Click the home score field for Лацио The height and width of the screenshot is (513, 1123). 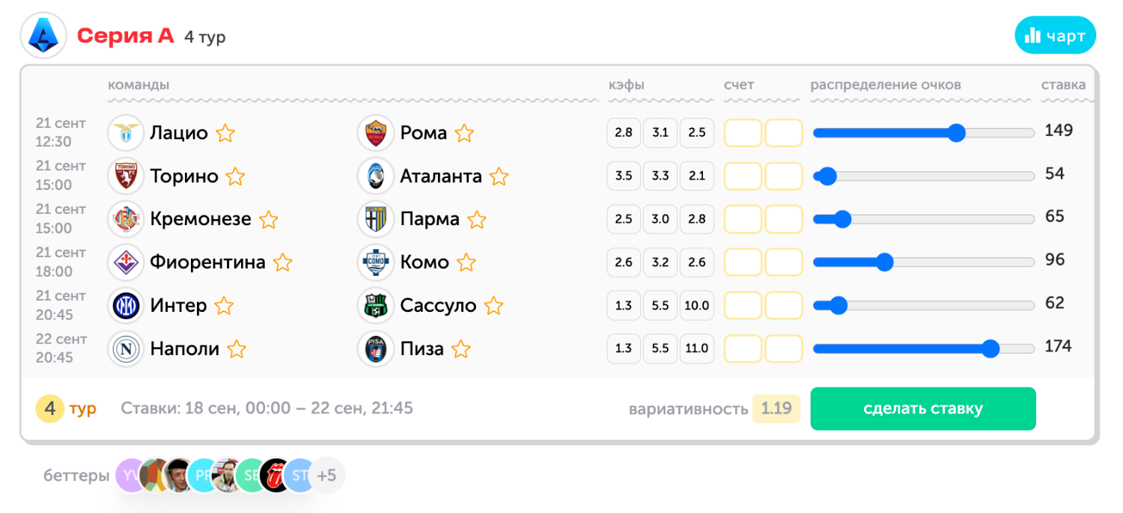pyautogui.click(x=743, y=133)
